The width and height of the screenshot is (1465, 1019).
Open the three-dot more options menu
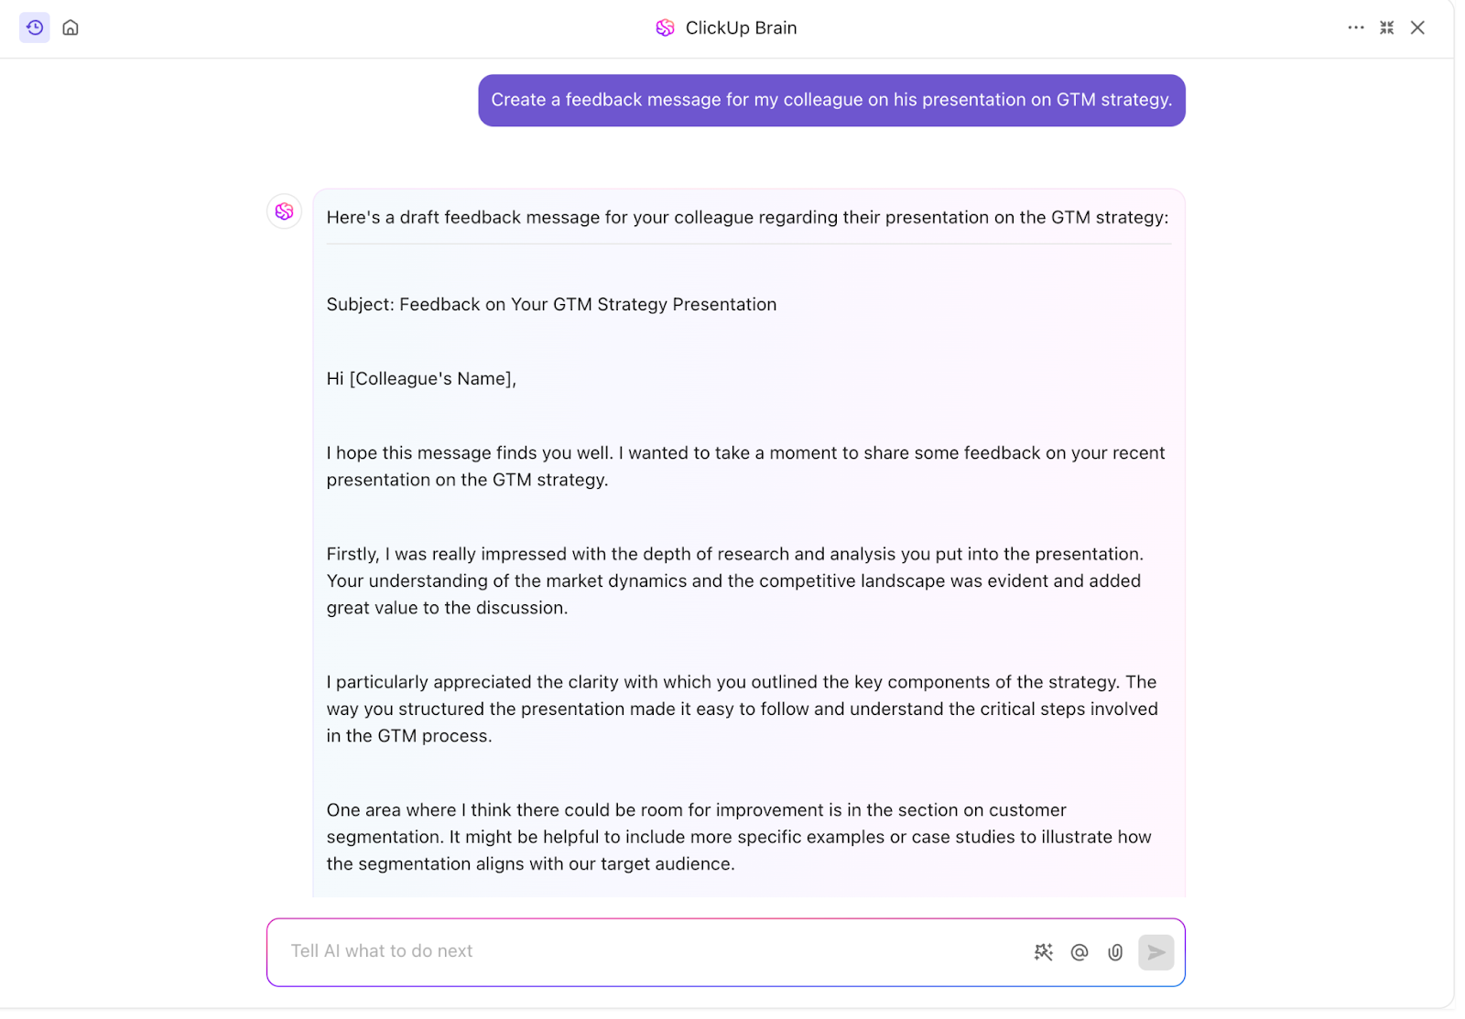coord(1356,27)
